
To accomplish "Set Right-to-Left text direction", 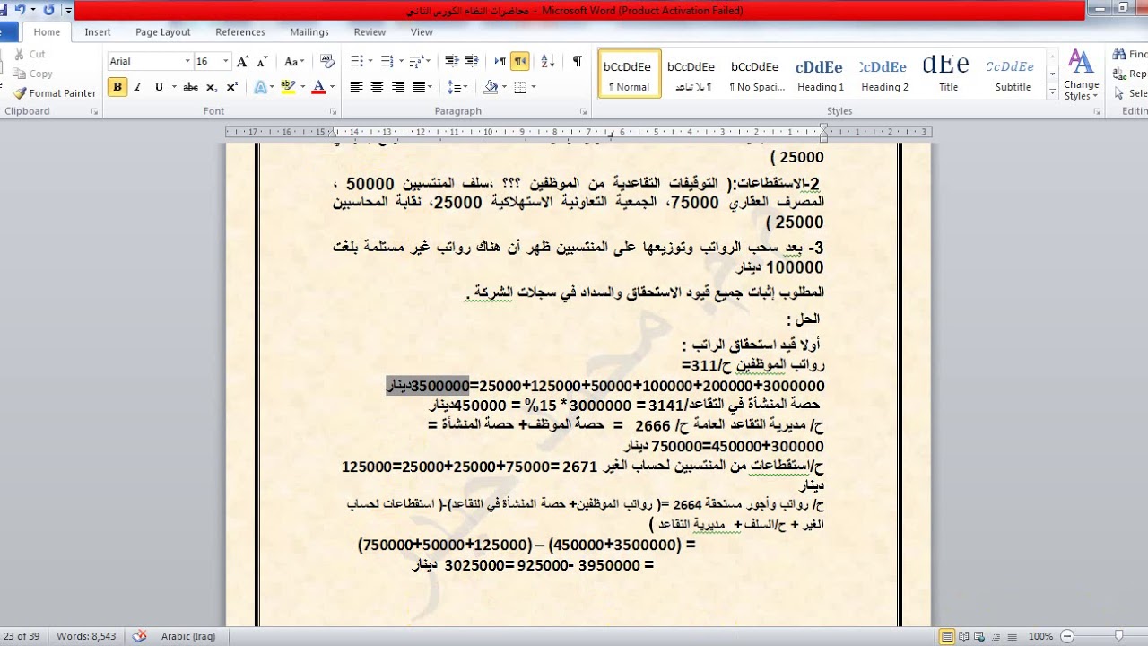I will click(x=520, y=61).
